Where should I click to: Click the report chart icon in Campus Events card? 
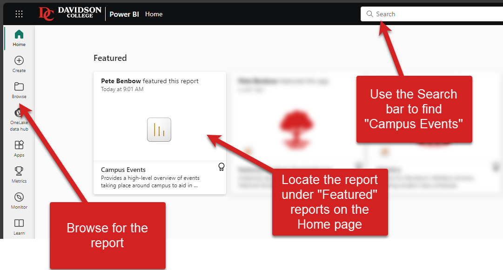[x=159, y=130]
